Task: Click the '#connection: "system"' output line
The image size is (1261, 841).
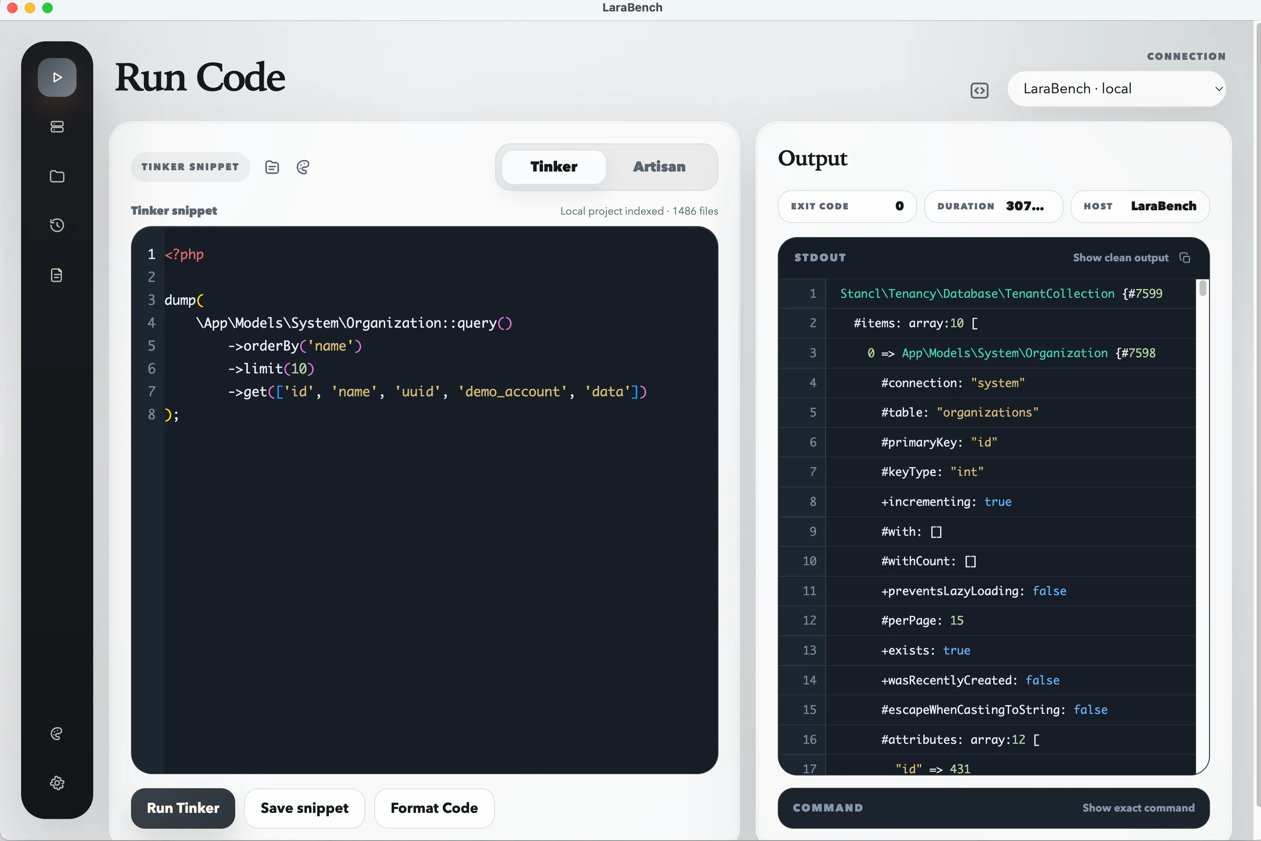Action: pyautogui.click(x=953, y=382)
